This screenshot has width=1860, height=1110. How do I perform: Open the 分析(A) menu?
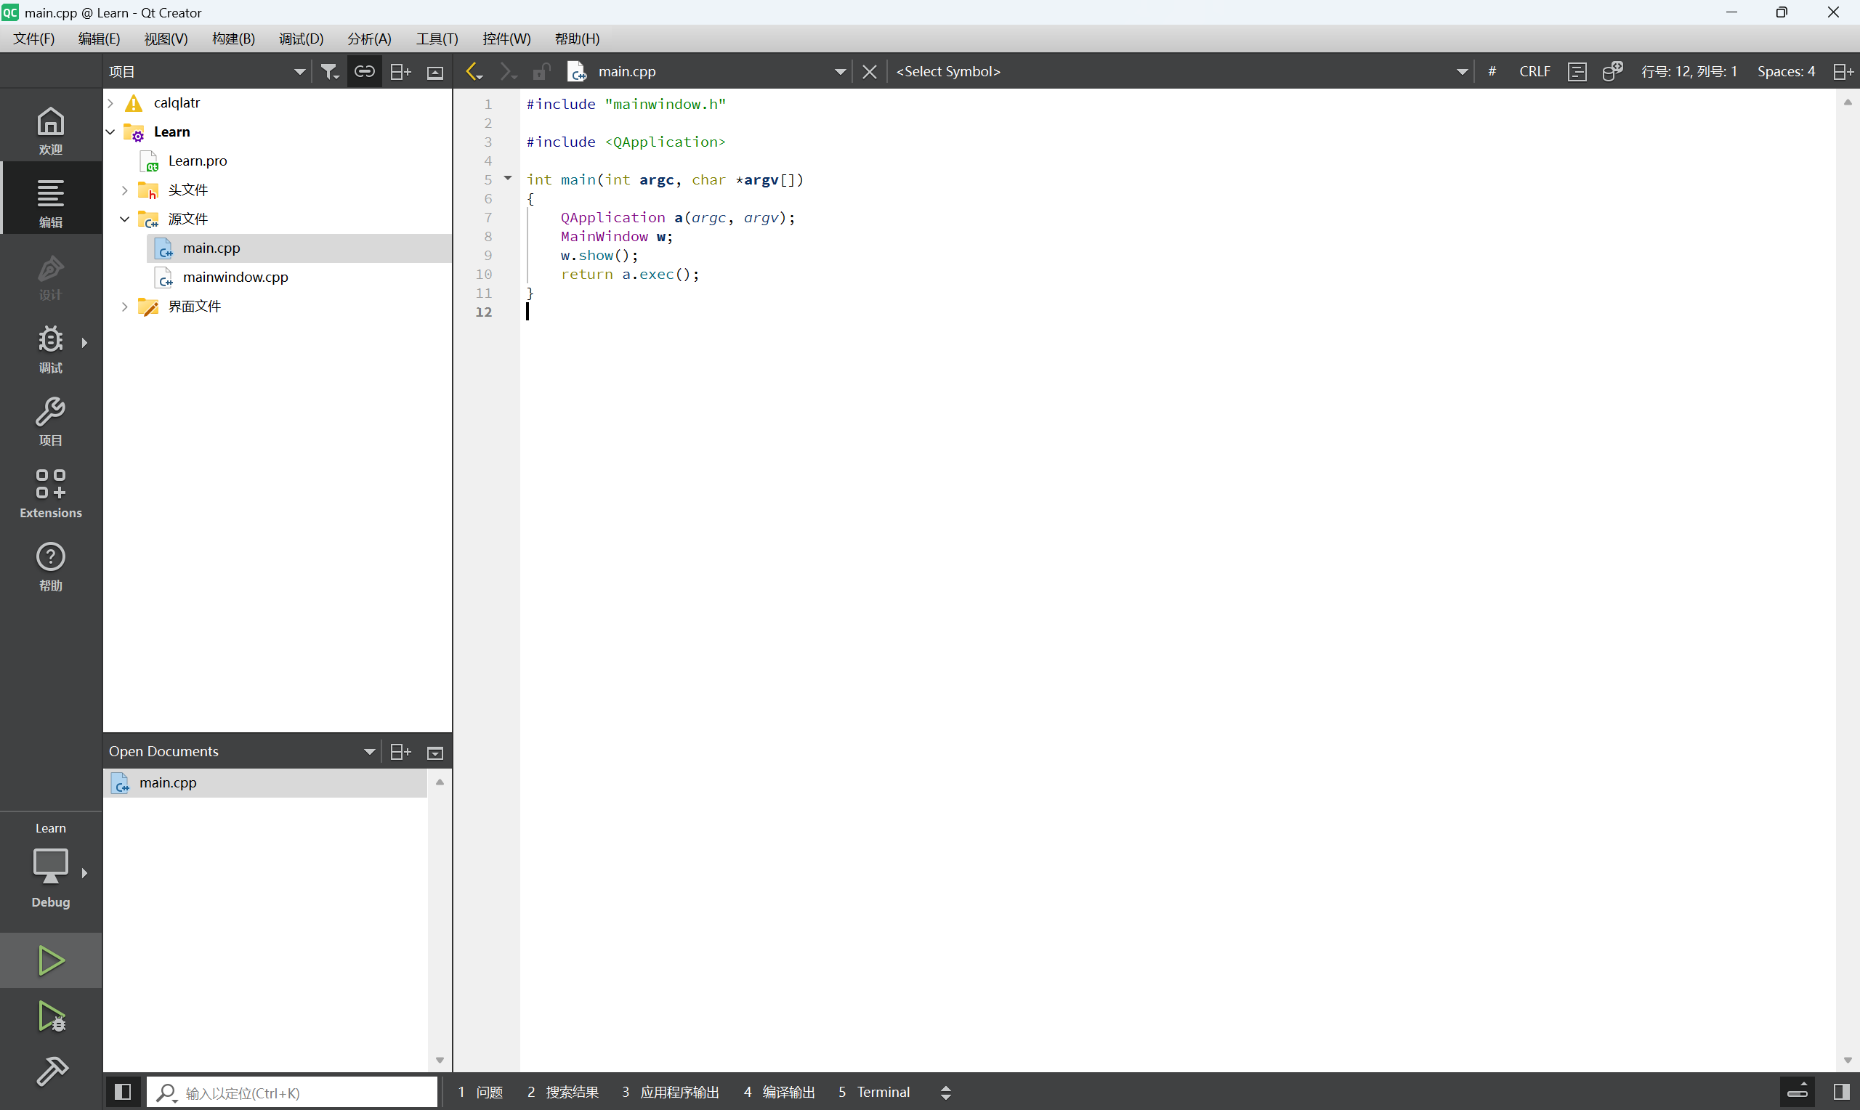(370, 39)
